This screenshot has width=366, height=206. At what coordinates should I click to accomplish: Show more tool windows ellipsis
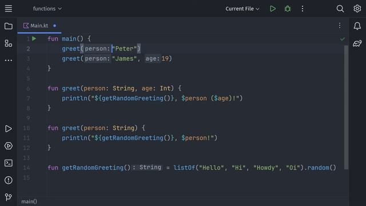click(x=9, y=61)
